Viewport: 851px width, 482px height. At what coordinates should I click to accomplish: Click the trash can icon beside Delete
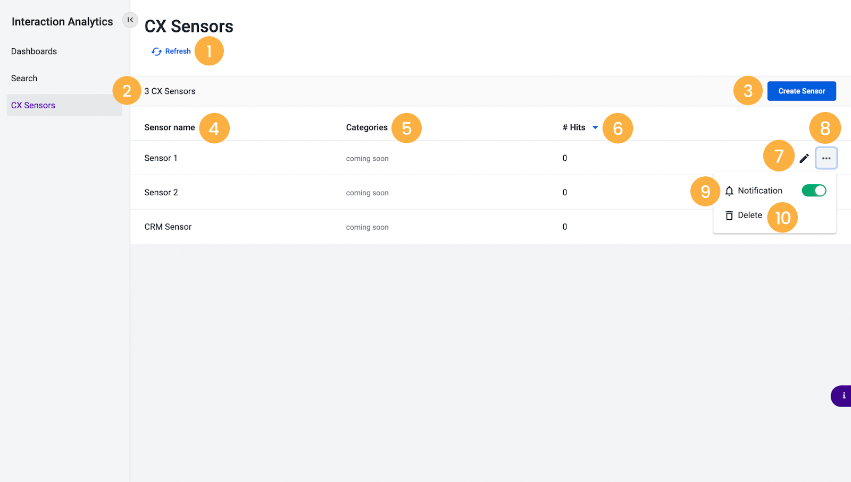point(729,216)
